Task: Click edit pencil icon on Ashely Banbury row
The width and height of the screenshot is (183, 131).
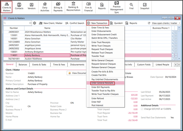Action: click(173, 55)
